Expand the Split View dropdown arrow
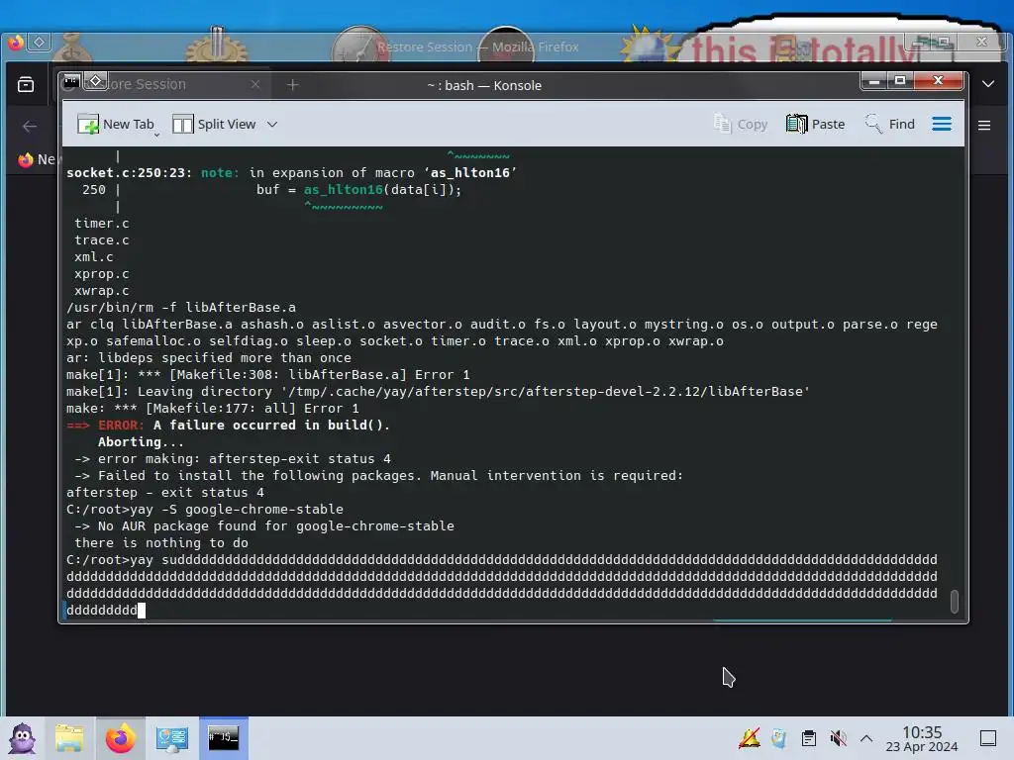Screen dimensions: 1014x760 [272, 124]
